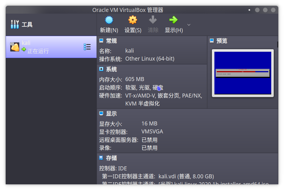Click the Preview (预览) header title
The image size is (284, 190).
[x=222, y=41]
